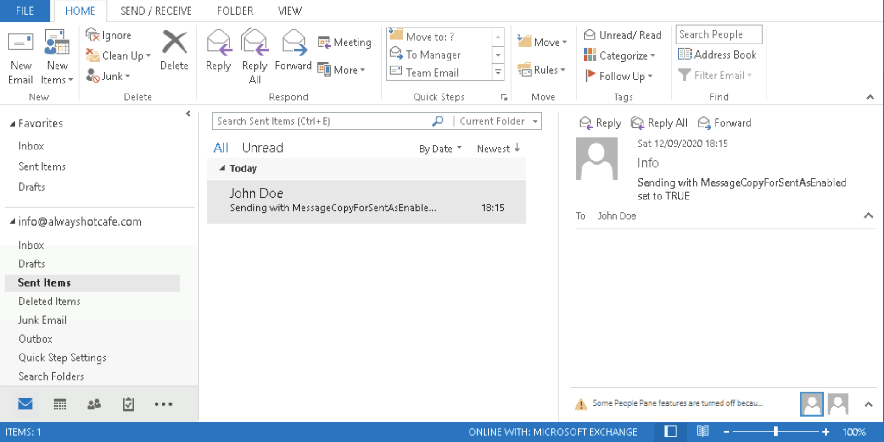Open the People view icon

(x=94, y=404)
